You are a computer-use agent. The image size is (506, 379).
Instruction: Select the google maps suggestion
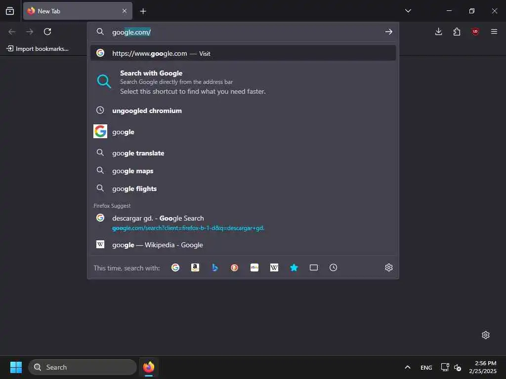[x=243, y=171]
